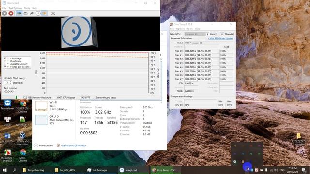Open the volume icon in system tray
The height and width of the screenshot is (174, 310).
click(x=276, y=170)
